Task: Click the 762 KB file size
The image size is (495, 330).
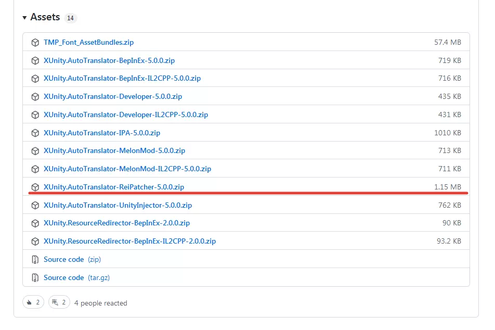Action: 450,205
